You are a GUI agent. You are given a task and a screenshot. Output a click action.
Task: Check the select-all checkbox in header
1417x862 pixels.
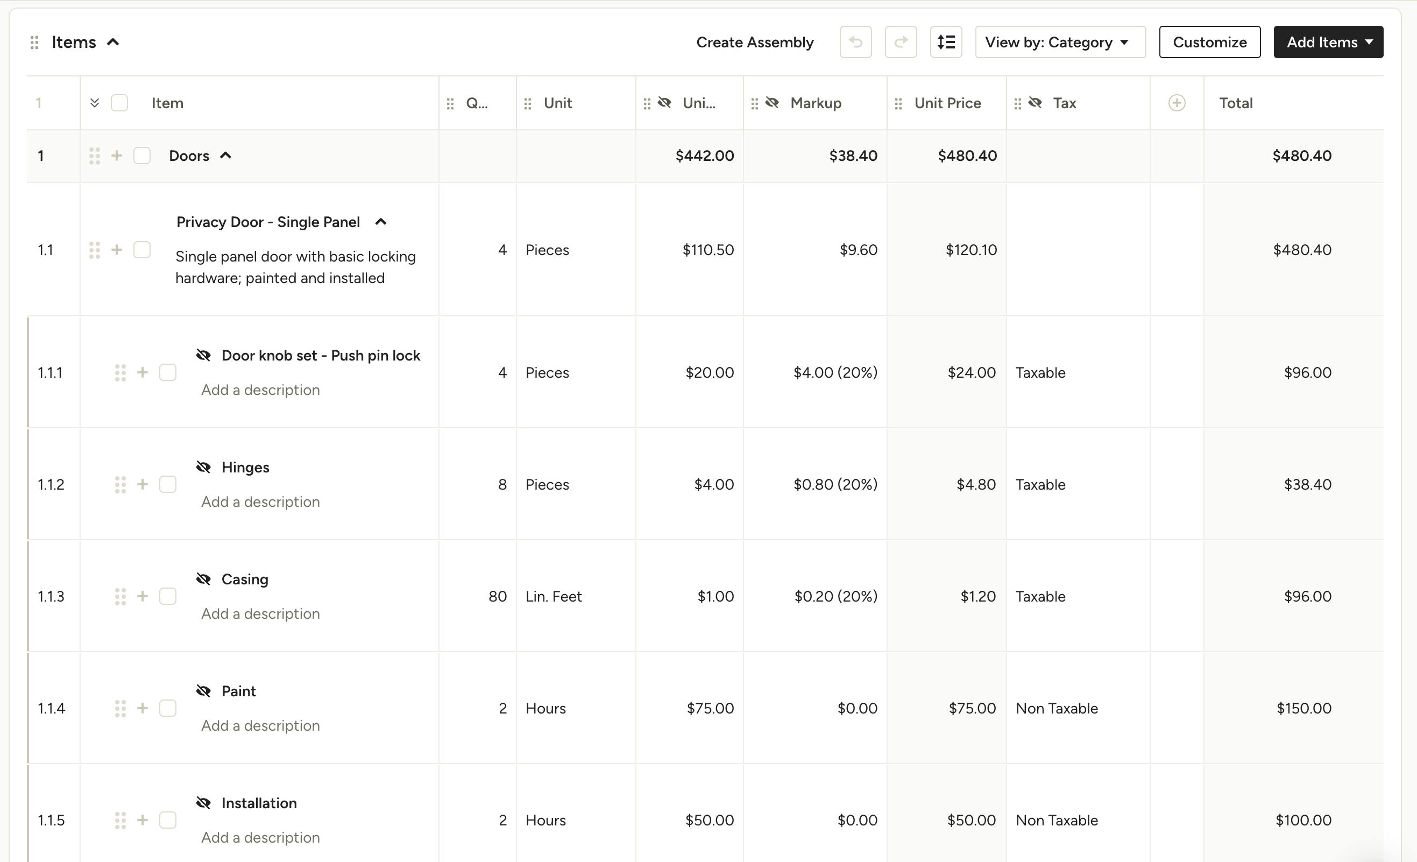119,103
